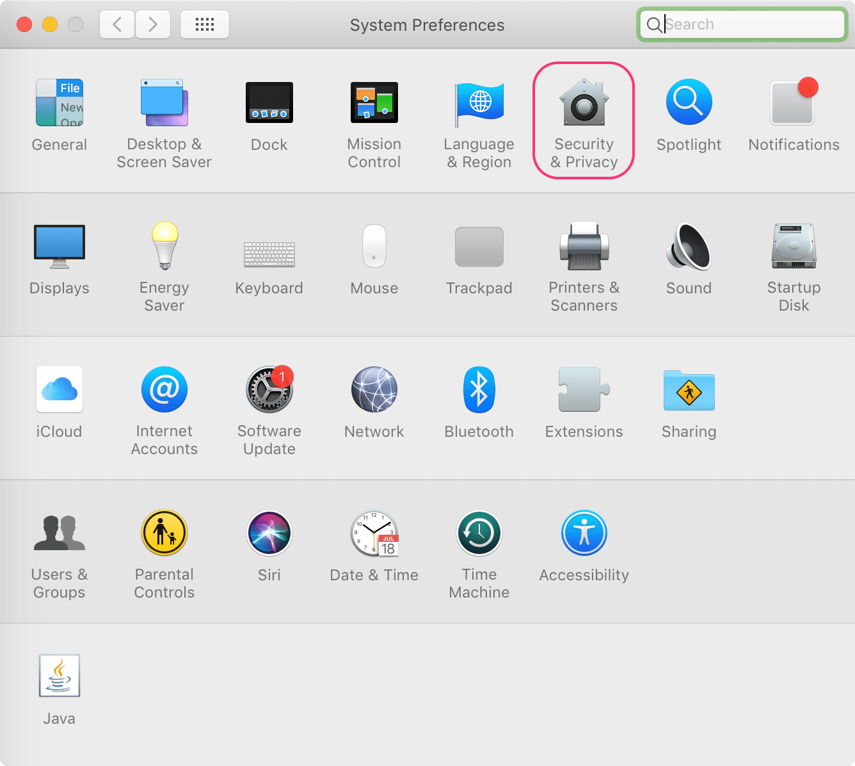Viewport: 855px width, 766px height.
Task: Open the Security & Privacy pane
Action: click(x=584, y=102)
